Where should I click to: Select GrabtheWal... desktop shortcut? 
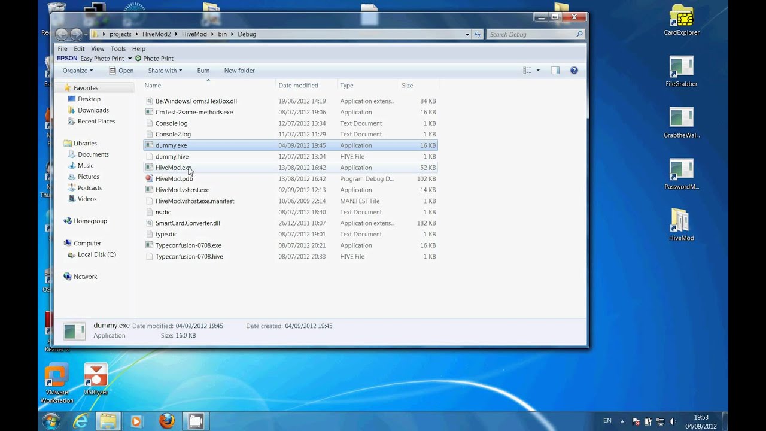(x=682, y=123)
